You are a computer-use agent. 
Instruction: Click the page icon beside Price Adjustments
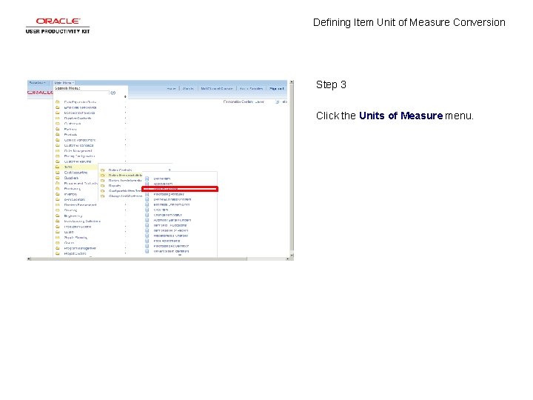pyautogui.click(x=147, y=241)
